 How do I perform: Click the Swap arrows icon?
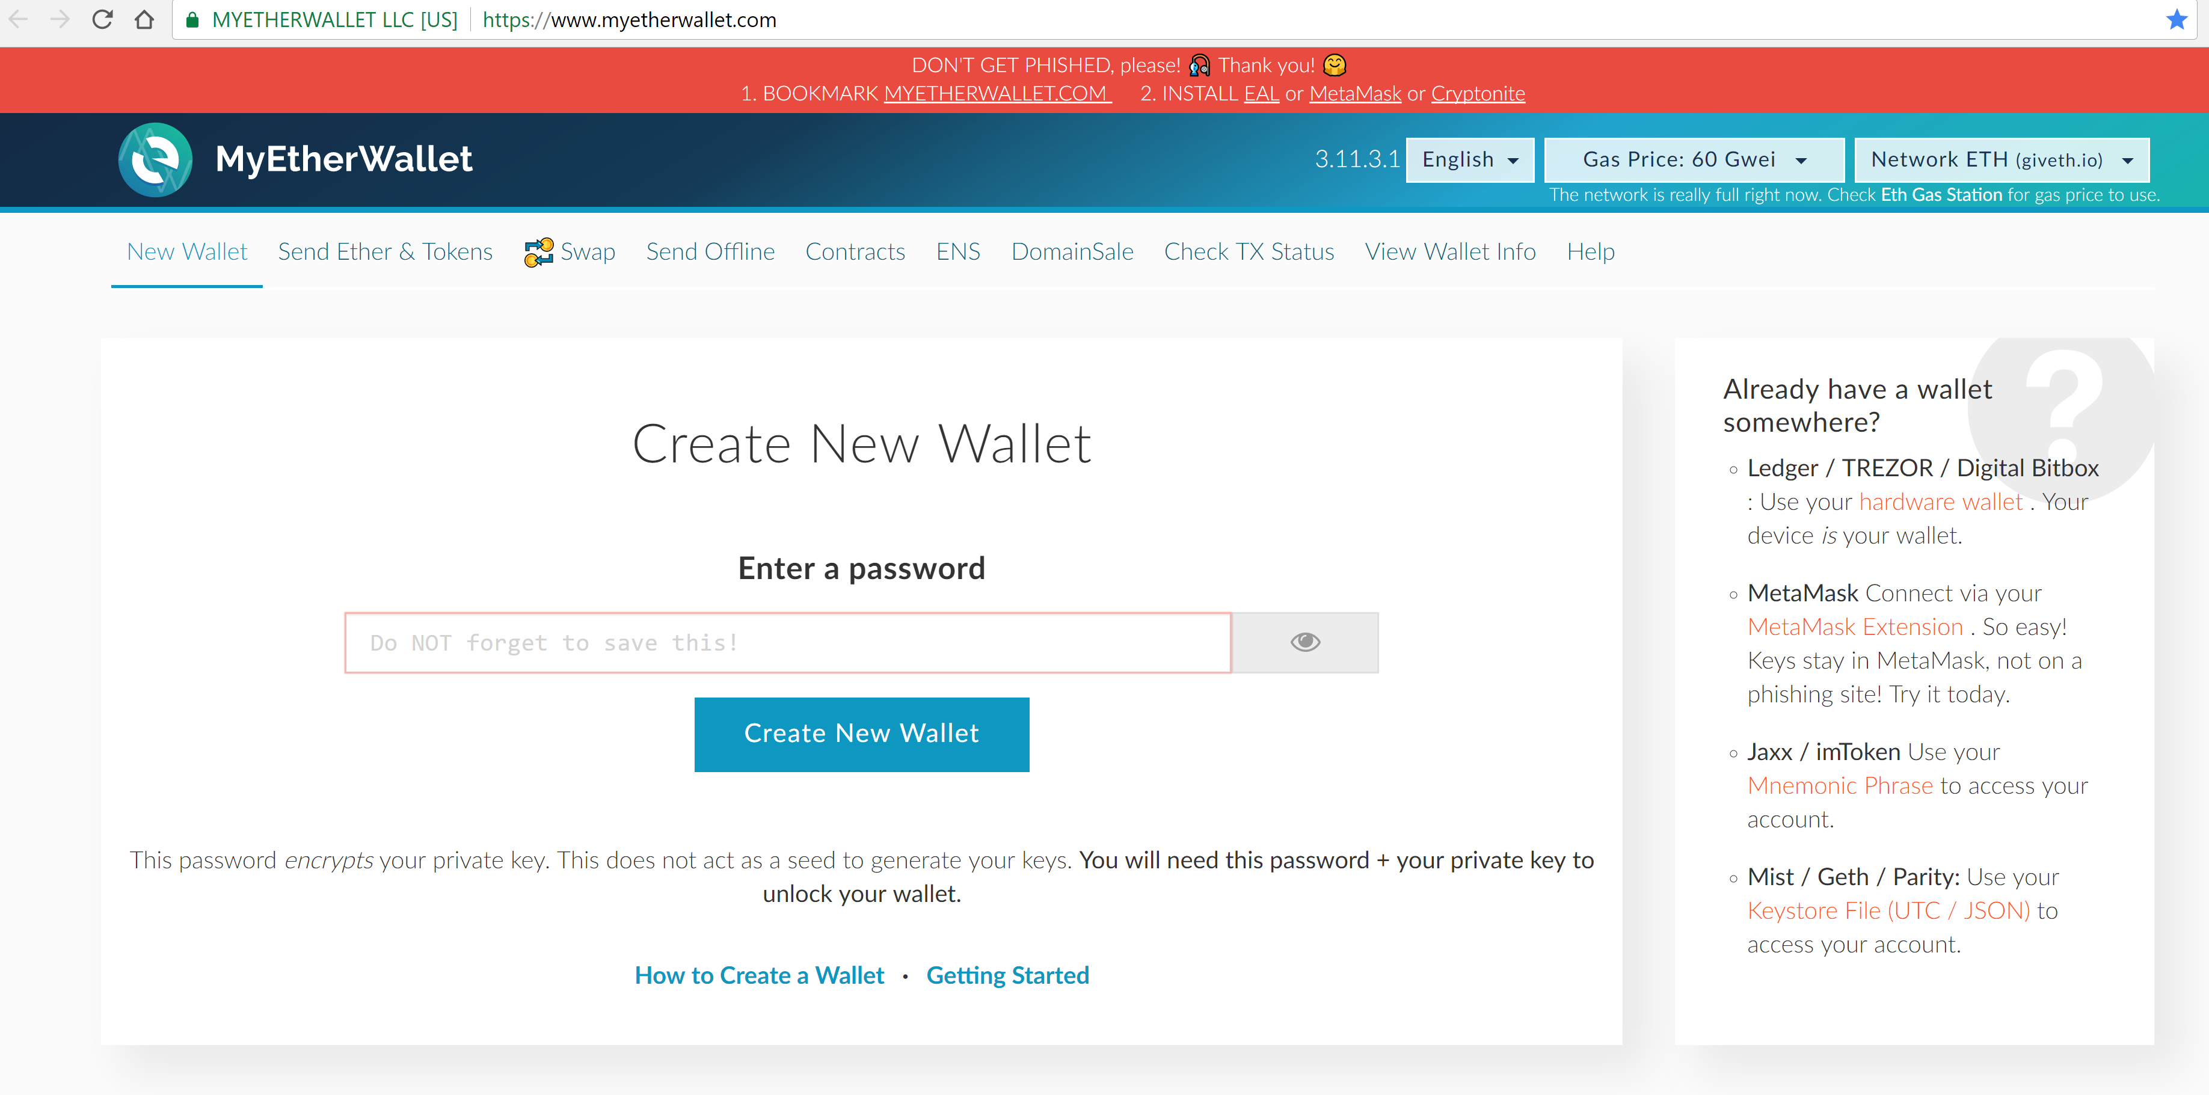[x=538, y=252]
